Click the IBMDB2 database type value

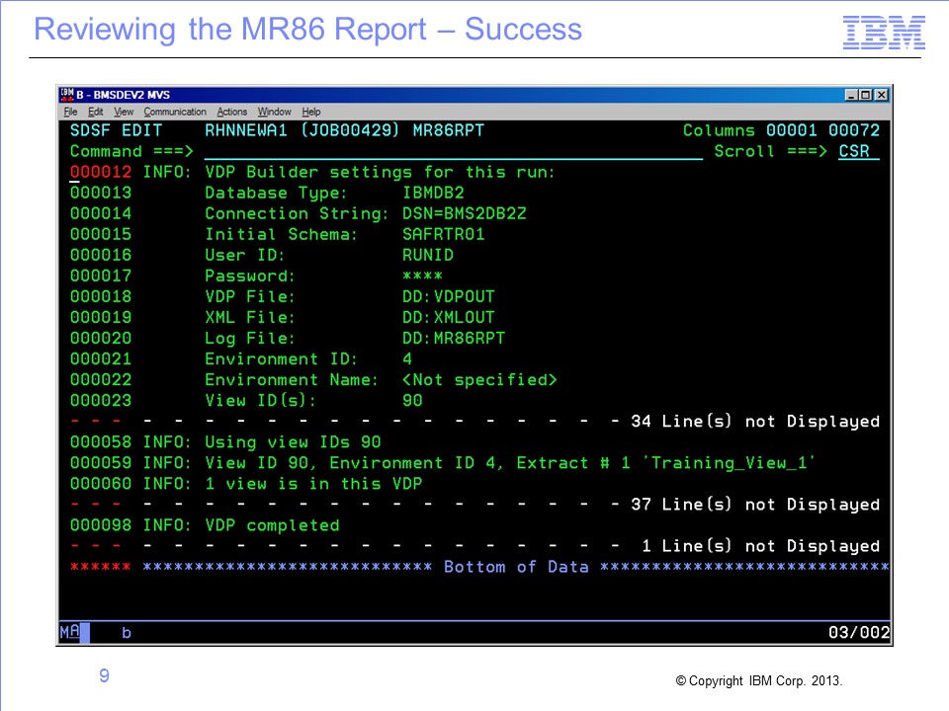433,193
